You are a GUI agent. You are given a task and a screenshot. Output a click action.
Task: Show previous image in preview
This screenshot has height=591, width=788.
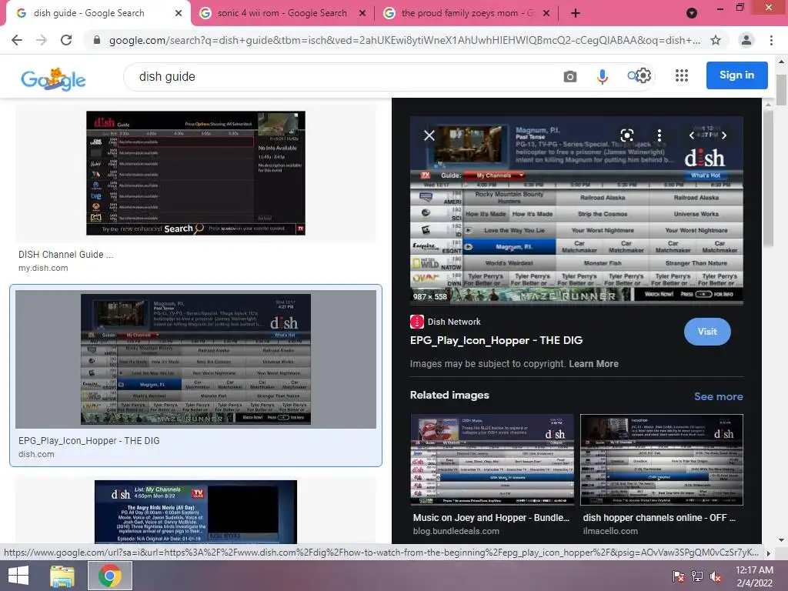point(692,135)
